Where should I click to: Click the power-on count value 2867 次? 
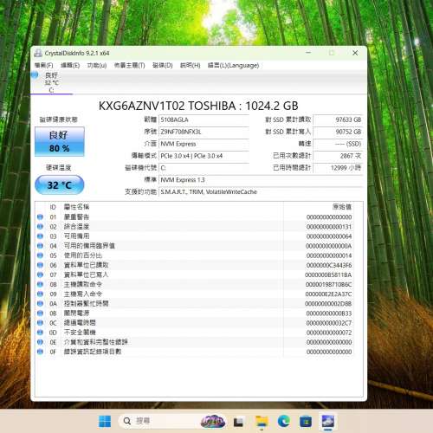pyautogui.click(x=338, y=156)
